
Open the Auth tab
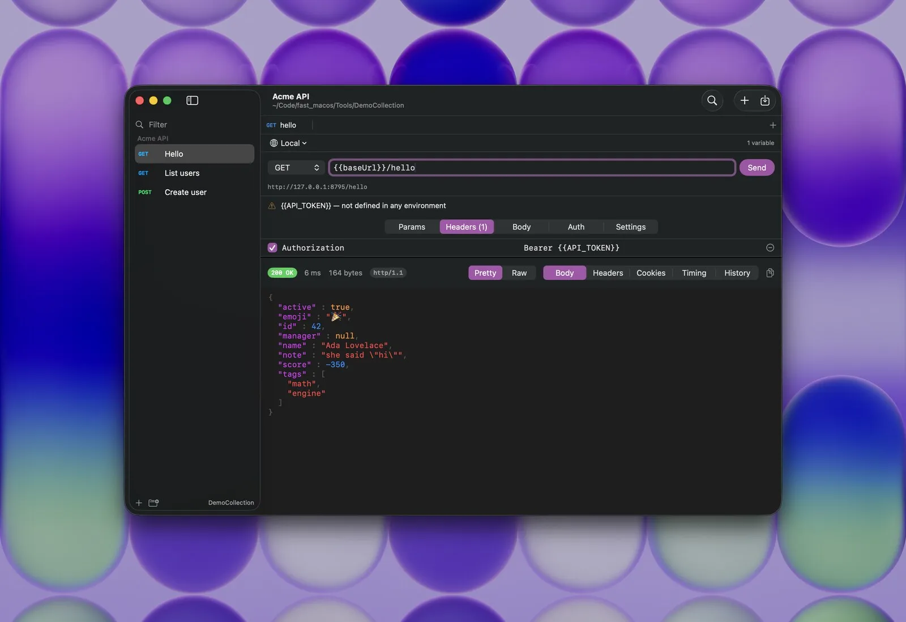point(576,227)
